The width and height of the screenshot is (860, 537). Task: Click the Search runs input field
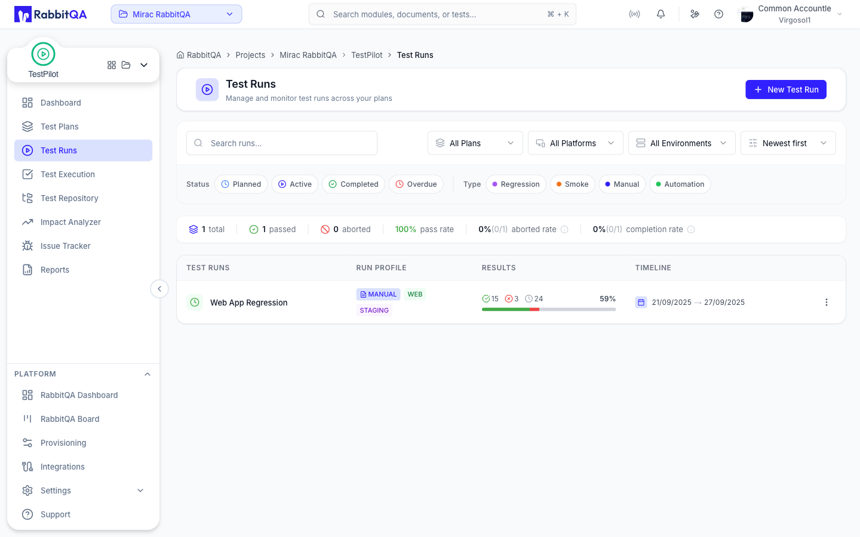[x=282, y=143]
